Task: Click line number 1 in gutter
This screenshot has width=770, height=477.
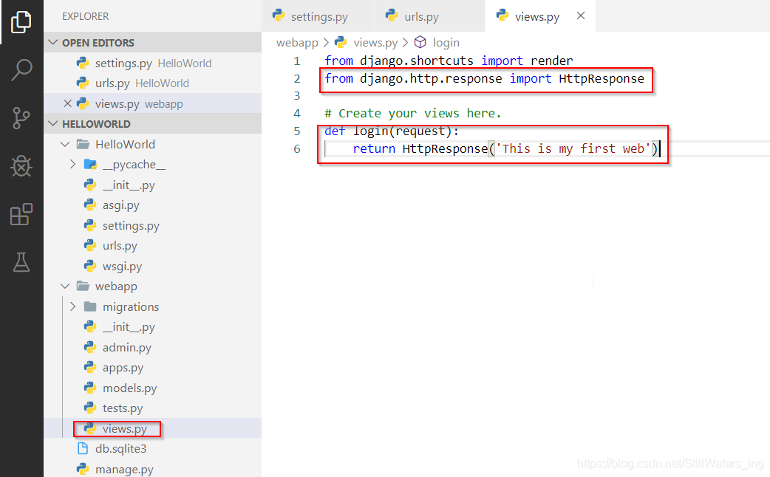Action: (297, 61)
